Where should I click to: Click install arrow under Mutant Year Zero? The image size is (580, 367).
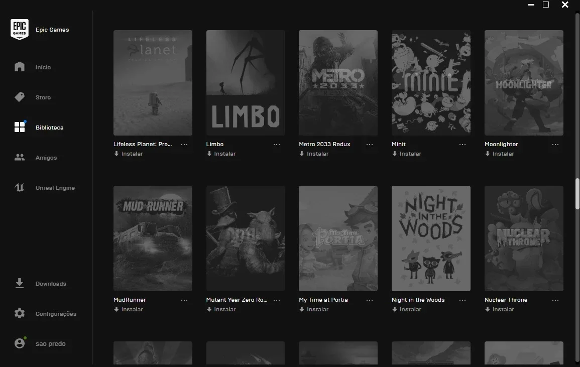[209, 309]
